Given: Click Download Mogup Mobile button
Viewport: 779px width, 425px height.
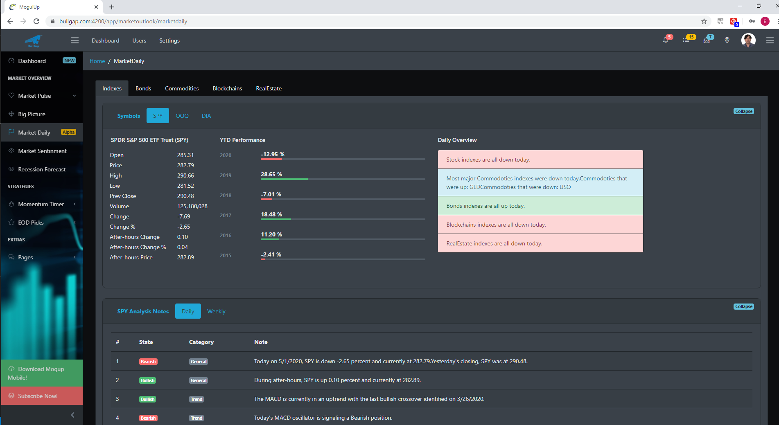Looking at the screenshot, I should [42, 373].
